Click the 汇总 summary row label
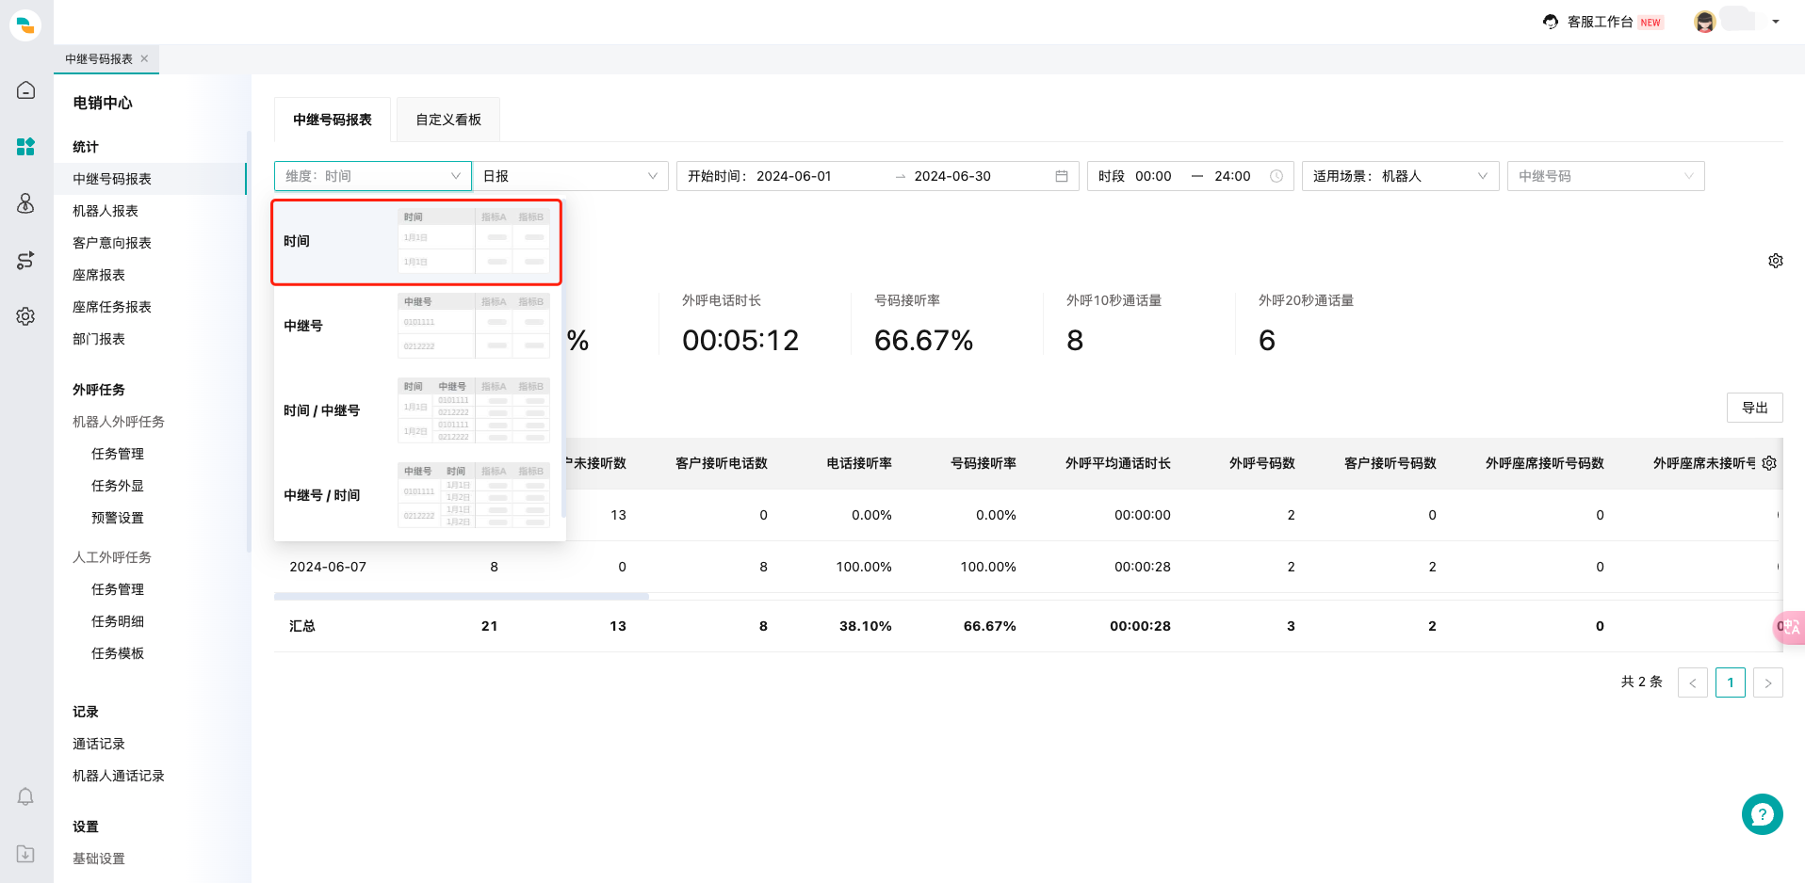The width and height of the screenshot is (1805, 883). pos(302,626)
